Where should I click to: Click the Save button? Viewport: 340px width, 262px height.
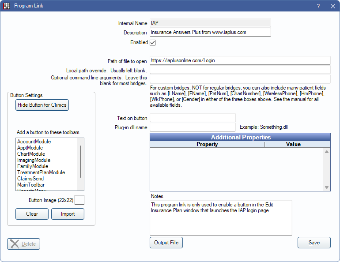point(314,243)
